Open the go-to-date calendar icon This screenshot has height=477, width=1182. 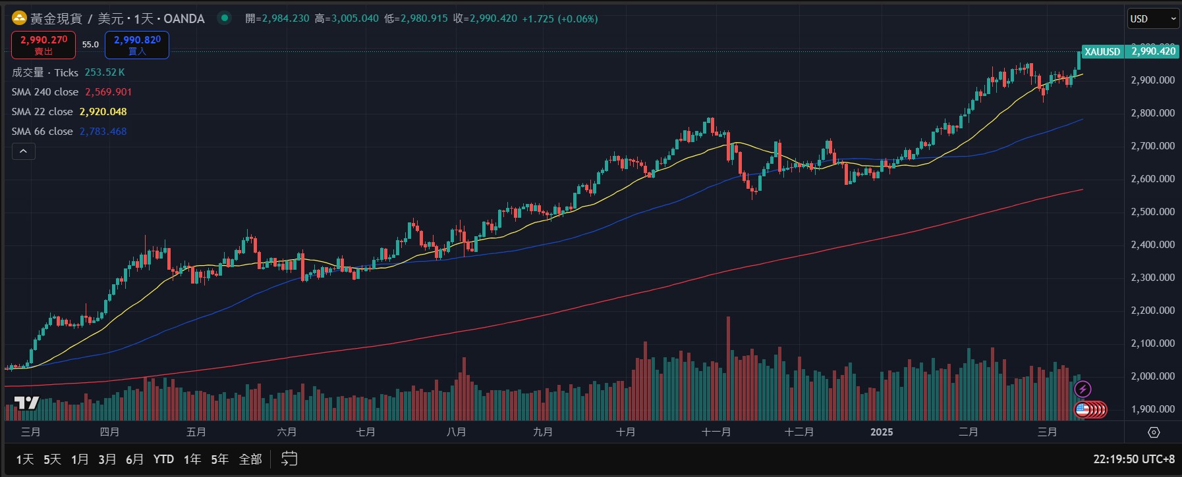point(289,459)
